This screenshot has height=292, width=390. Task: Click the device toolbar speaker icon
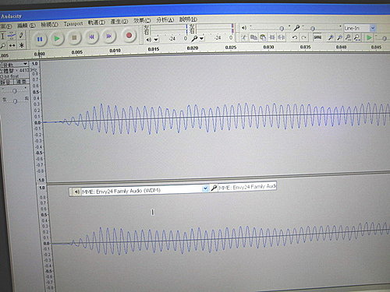[x=76, y=192]
